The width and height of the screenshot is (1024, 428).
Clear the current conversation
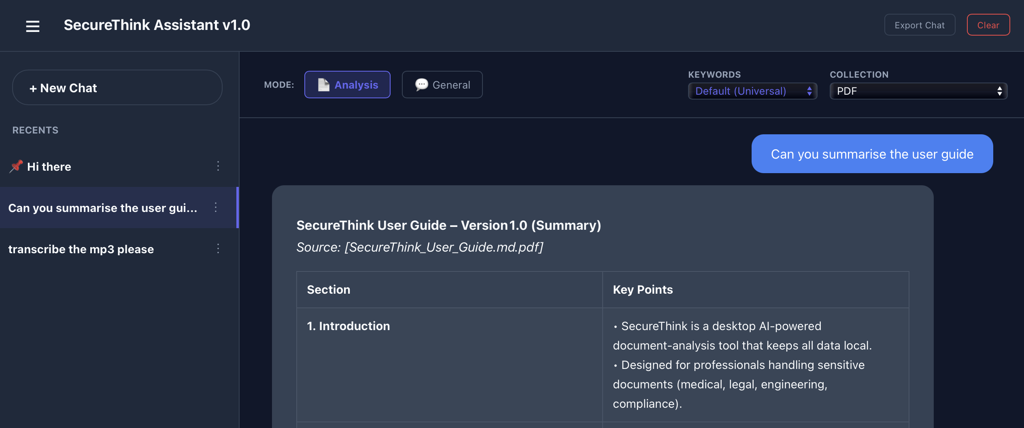click(988, 25)
